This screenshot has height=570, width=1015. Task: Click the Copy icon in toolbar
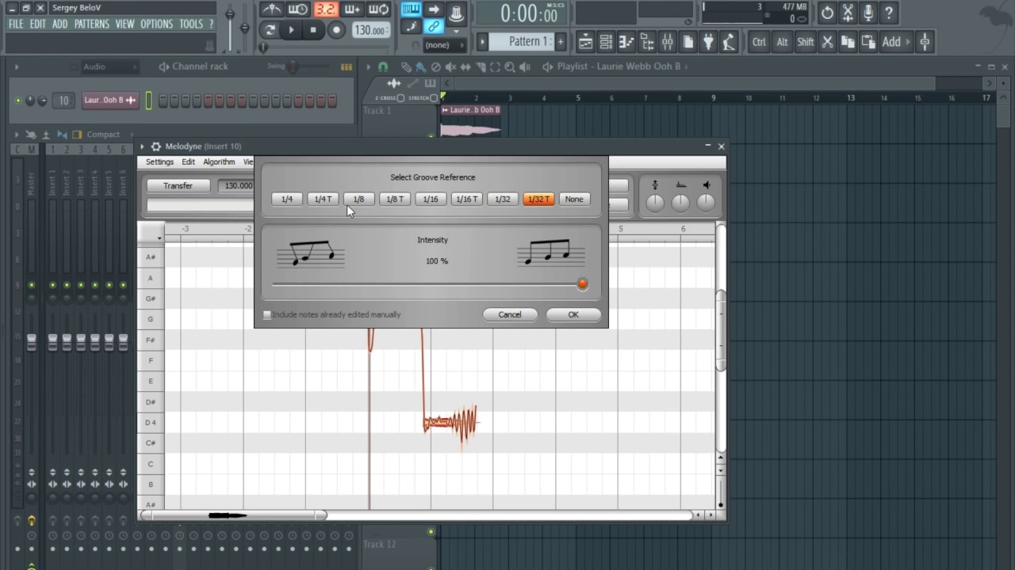848,42
